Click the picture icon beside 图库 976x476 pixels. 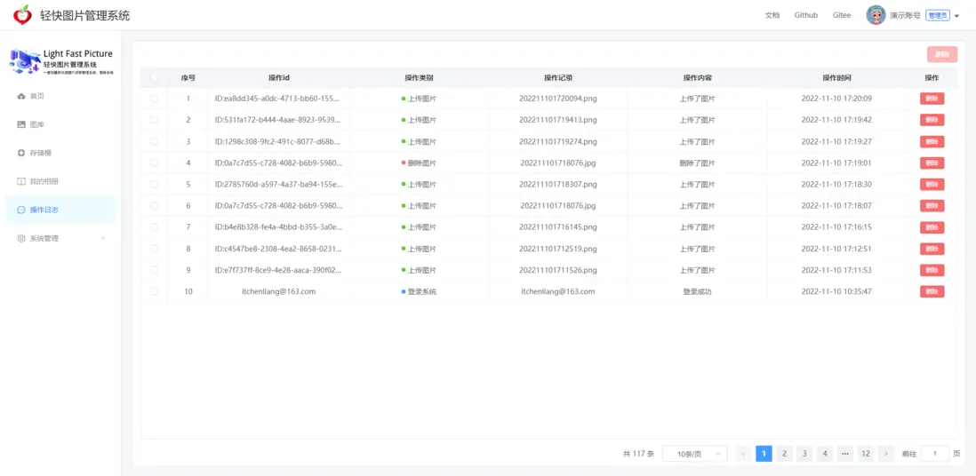point(21,124)
